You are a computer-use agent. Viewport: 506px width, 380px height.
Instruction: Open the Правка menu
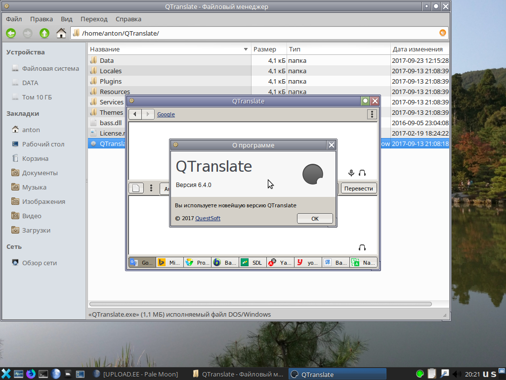42,19
